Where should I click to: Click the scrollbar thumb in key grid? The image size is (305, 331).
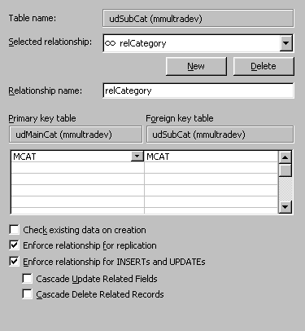[285, 170]
